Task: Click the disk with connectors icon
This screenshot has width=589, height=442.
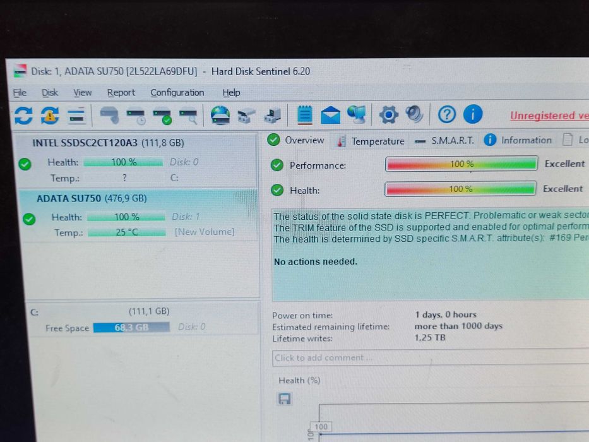Action: pos(246,116)
